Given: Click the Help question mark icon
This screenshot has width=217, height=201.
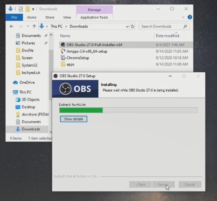Looking at the screenshot, I should tap(190, 17).
